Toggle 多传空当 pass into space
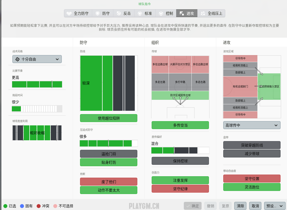 click(180, 125)
